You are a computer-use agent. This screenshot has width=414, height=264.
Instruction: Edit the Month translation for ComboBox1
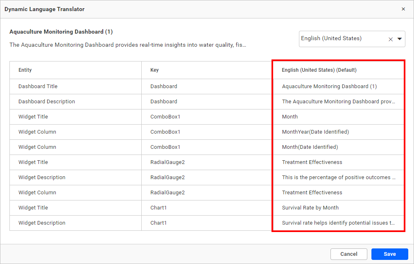tap(290, 116)
